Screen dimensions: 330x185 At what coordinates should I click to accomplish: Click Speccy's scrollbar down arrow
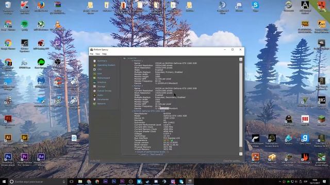click(241, 154)
